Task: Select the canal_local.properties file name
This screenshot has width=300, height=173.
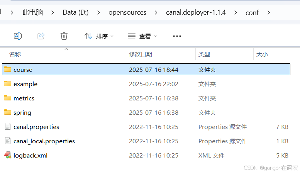Action: tap(44, 141)
